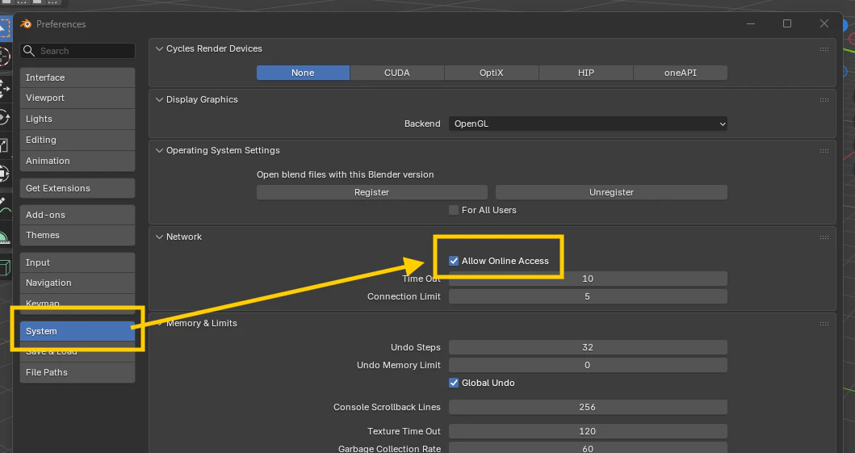The width and height of the screenshot is (855, 453).
Task: Select the System tab
Action: (x=78, y=331)
